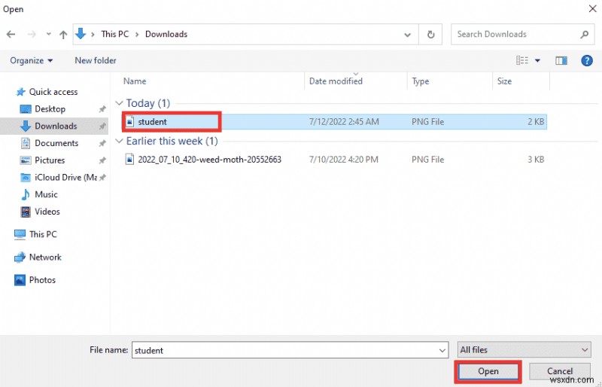The image size is (602, 387).
Task: Select Network in the sidebar
Action: click(x=45, y=257)
